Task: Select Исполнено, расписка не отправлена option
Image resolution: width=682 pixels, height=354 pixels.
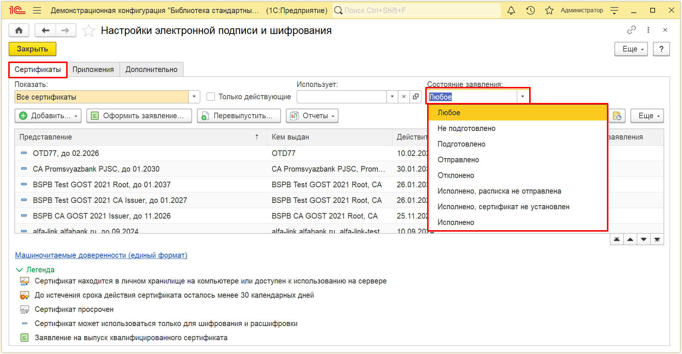Action: (x=518, y=191)
